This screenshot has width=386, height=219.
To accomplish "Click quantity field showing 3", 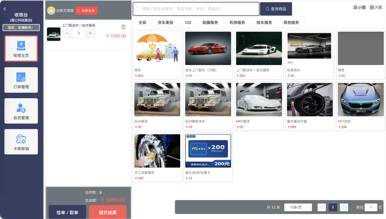I will tap(79, 33).
